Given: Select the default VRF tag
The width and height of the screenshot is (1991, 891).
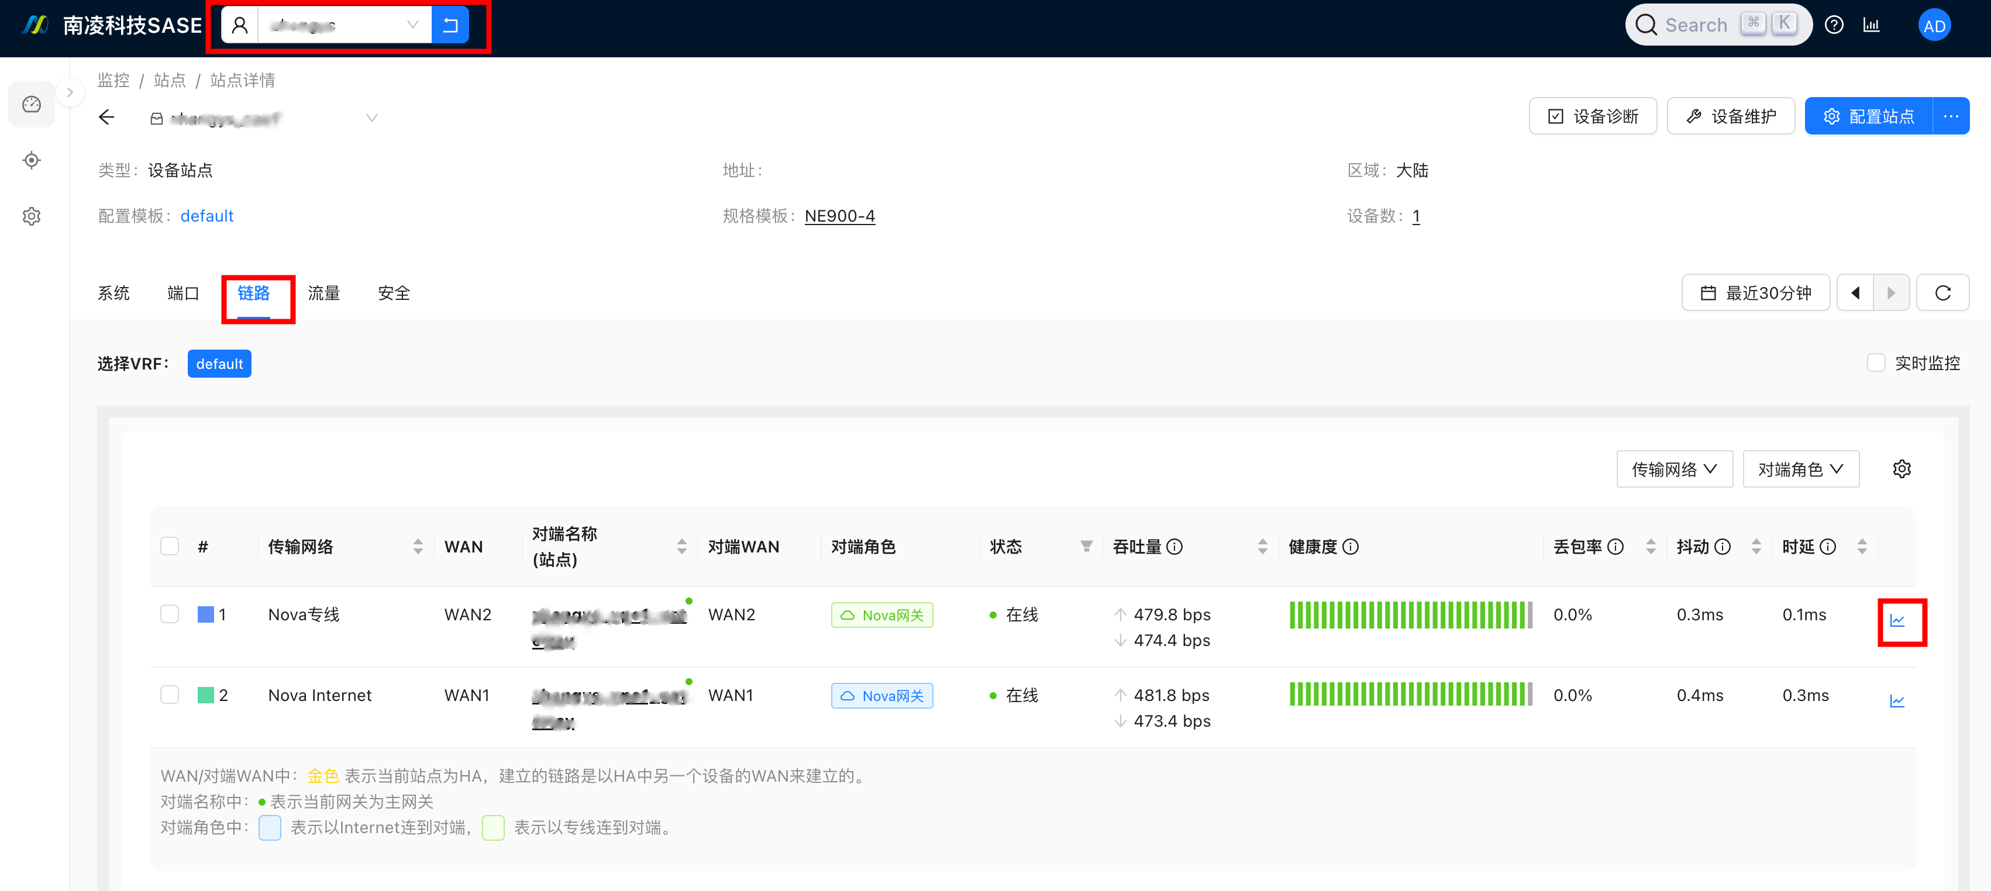Looking at the screenshot, I should pos(219,364).
